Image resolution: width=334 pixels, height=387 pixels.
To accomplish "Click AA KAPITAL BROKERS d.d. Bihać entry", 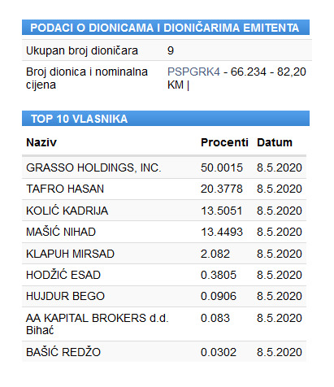I will tap(98, 324).
